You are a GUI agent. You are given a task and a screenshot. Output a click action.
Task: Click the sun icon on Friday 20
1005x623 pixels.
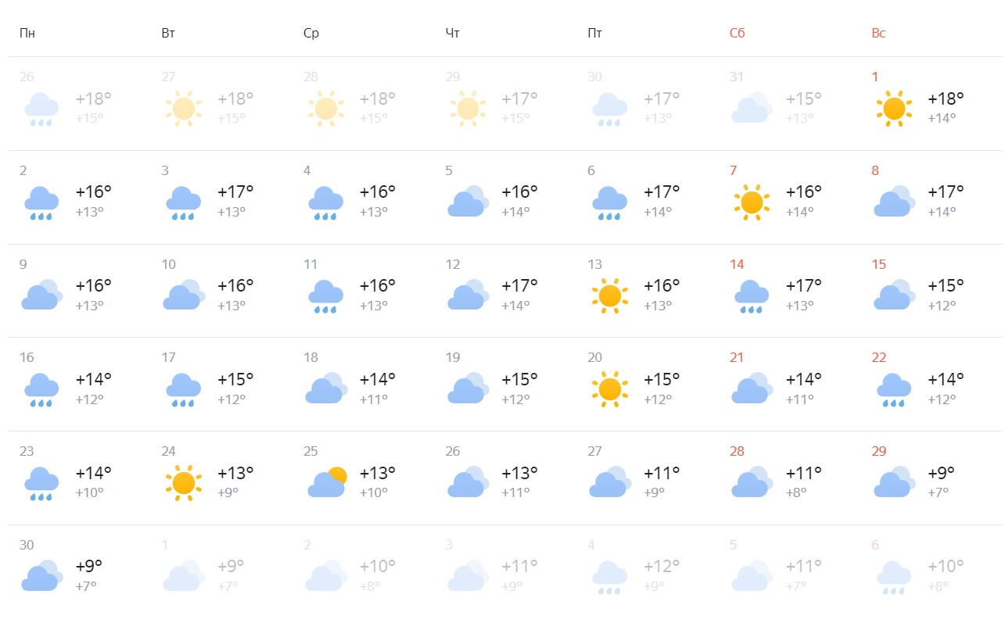[x=610, y=389]
